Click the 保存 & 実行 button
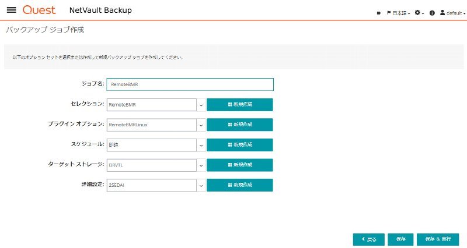Viewport: 467px width, 248px height. point(438,239)
